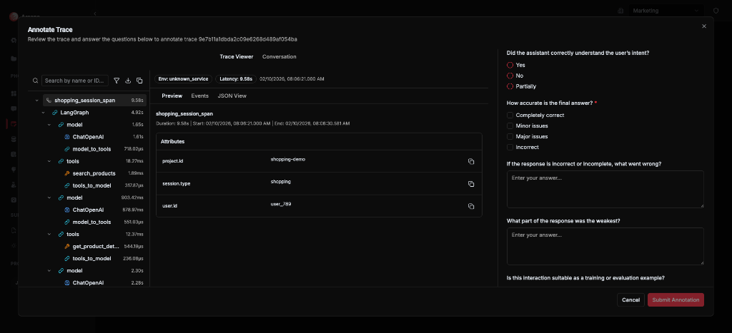Viewport: 732px width, 333px height.
Task: Copy the user.id attribute value
Action: coord(470,206)
